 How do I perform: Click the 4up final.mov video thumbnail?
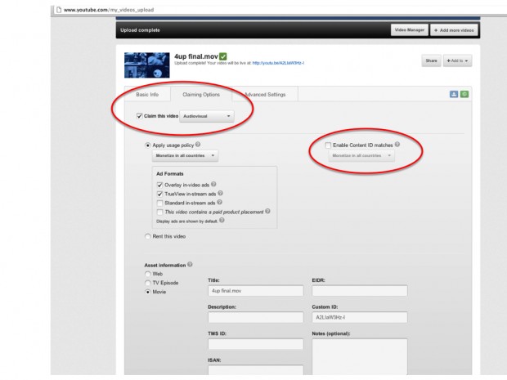[147, 65]
